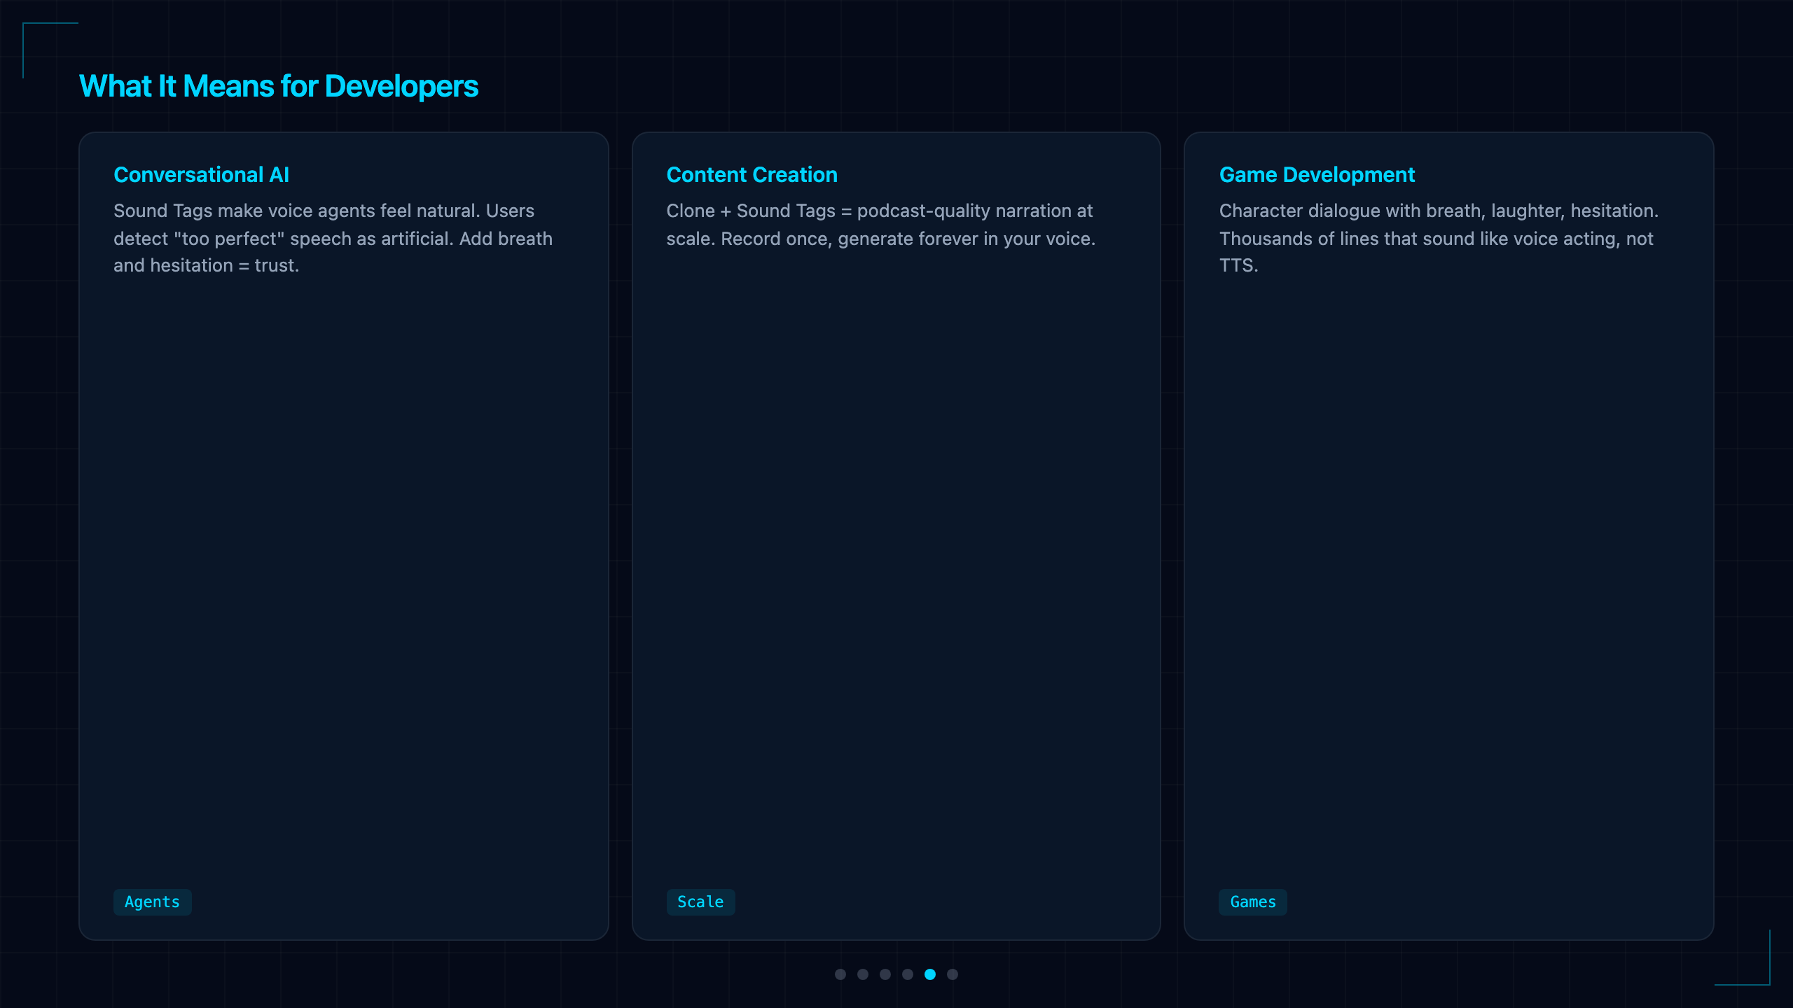Jump to the second slide dot
Viewport: 1793px width, 1008px height.
(863, 974)
